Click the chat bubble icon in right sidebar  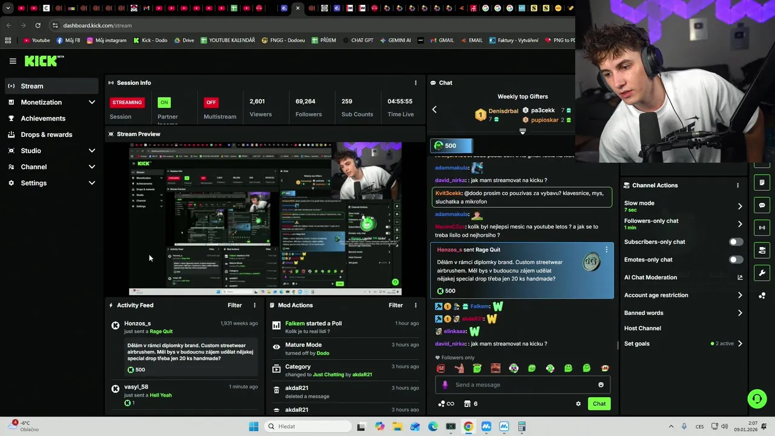762,205
